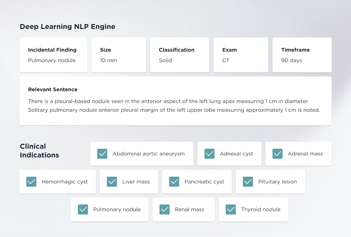Toggle the Pulmonary nodule checkbox

click(x=83, y=209)
